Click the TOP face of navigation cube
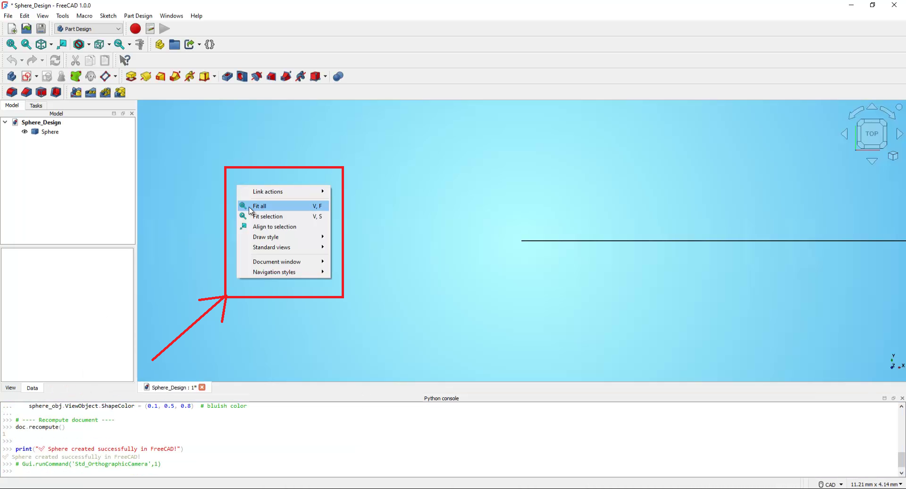This screenshot has height=489, width=906. 872,134
